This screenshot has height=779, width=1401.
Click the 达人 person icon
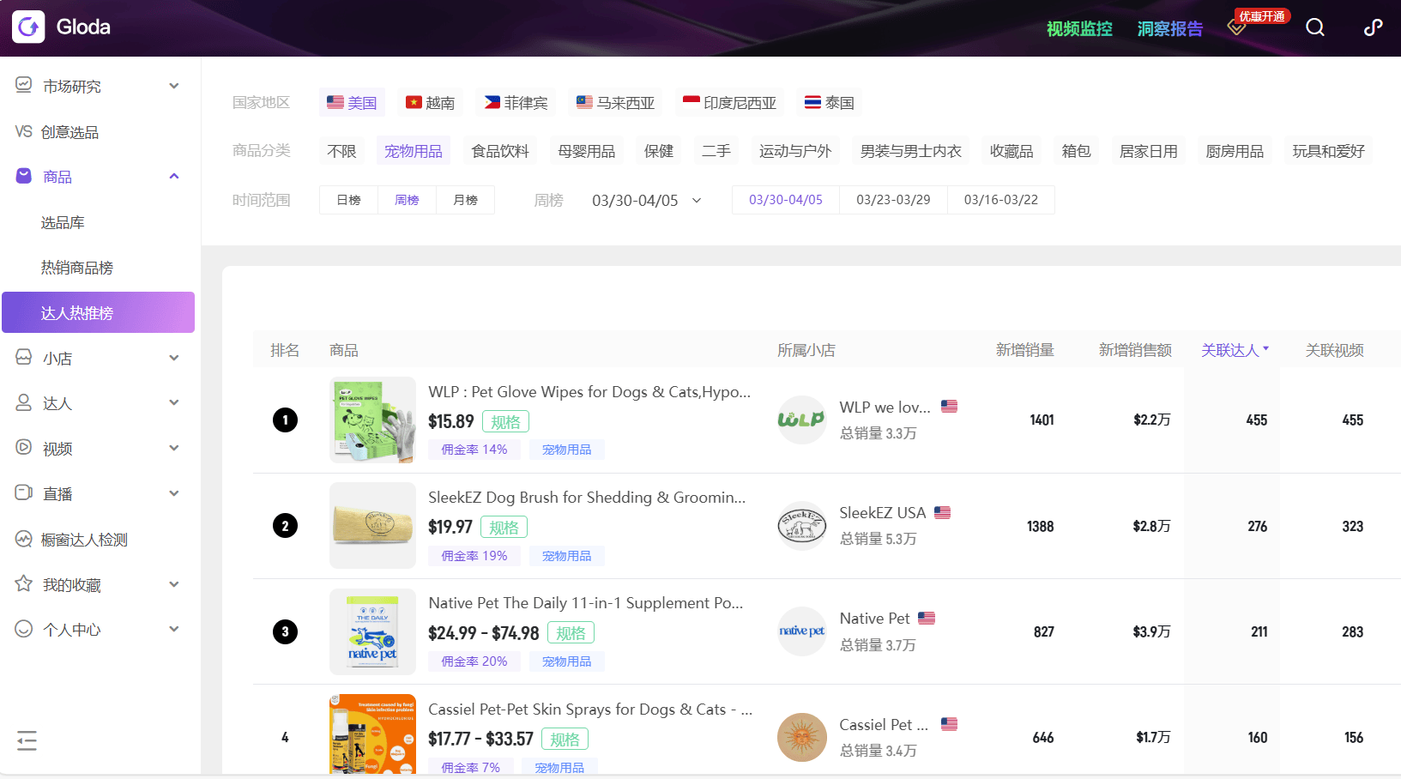pyautogui.click(x=24, y=402)
